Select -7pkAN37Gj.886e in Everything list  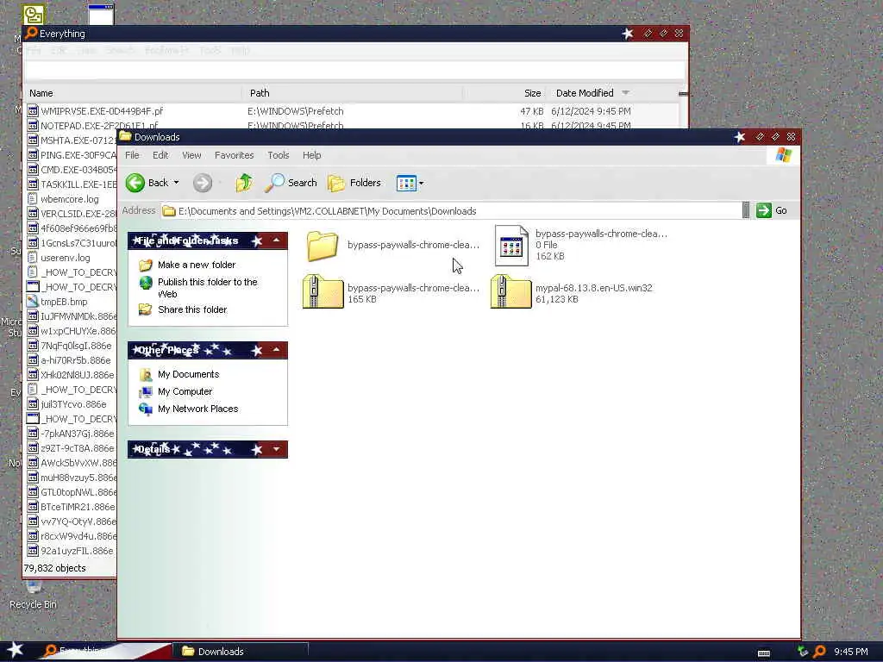pos(77,434)
